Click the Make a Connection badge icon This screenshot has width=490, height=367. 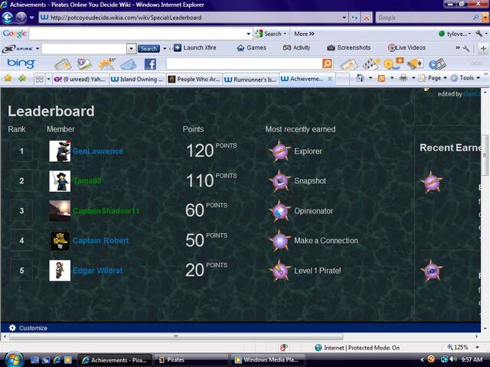click(279, 241)
